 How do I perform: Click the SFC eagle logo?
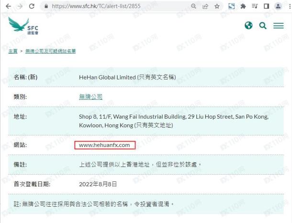pyautogui.click(x=23, y=26)
